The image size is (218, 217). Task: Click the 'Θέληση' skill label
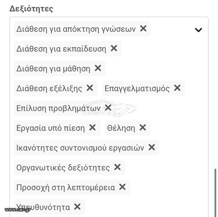[x=121, y=128]
